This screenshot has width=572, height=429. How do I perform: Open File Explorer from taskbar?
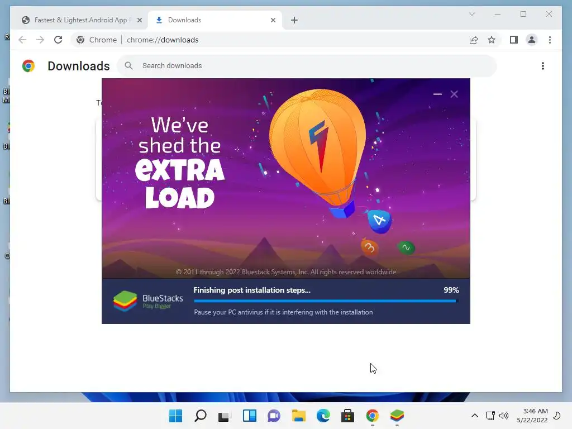[298, 416]
